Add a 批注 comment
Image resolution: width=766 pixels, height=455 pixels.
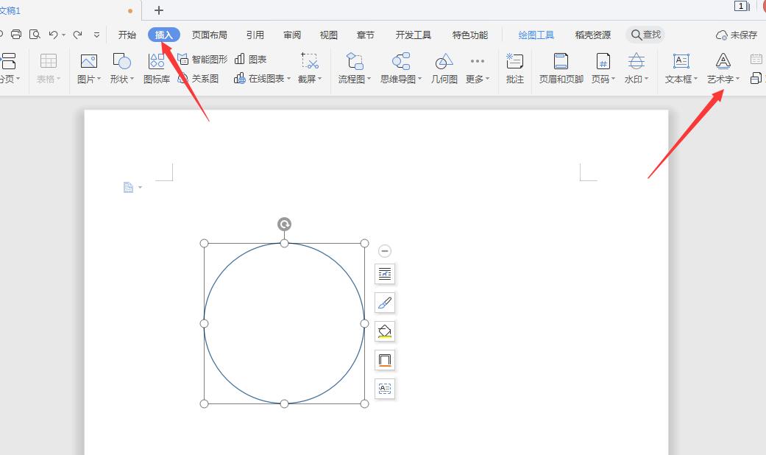pyautogui.click(x=515, y=68)
